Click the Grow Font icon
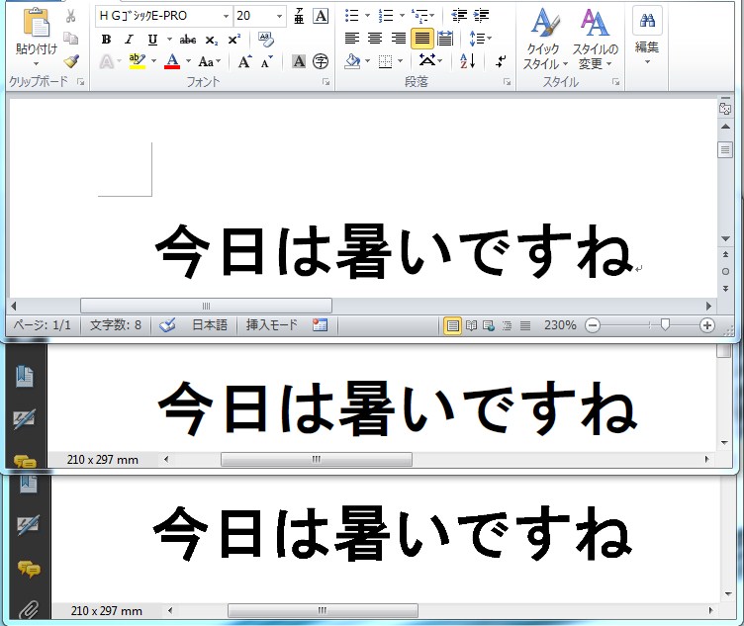Screen dimensions: 744x626 tap(244, 61)
